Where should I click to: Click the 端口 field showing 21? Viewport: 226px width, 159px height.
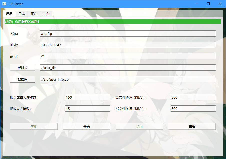click(128, 56)
